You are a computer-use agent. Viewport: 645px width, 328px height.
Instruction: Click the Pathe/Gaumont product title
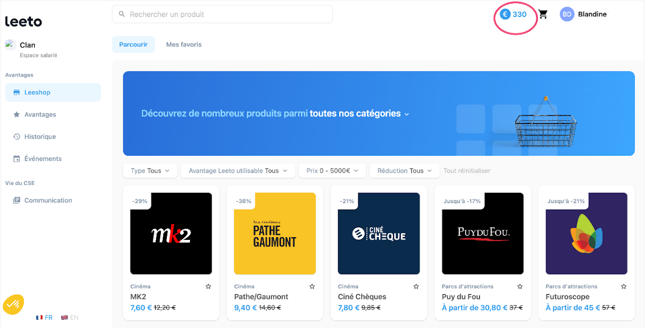click(x=262, y=297)
